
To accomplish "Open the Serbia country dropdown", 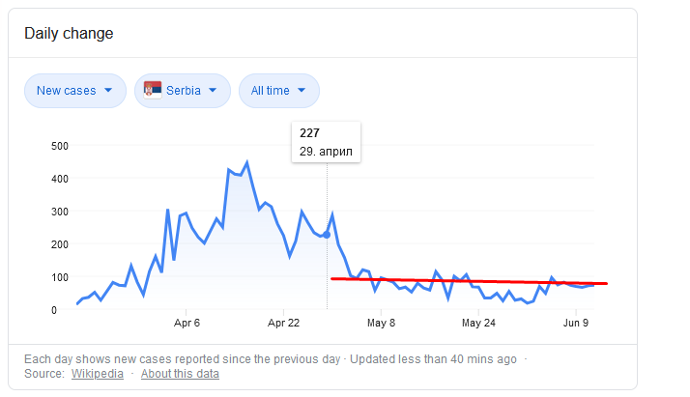I will [x=183, y=91].
